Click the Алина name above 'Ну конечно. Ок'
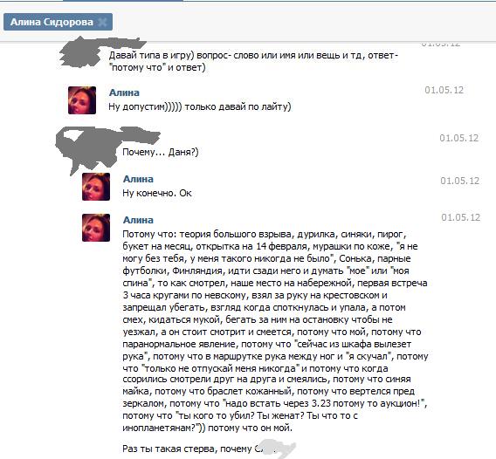Screen dimensions: 496x459 pyautogui.click(x=138, y=179)
